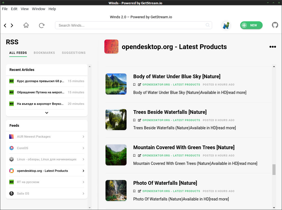This screenshot has width=282, height=210.
Task: Focus the Search Winds input field
Action: [134, 25]
